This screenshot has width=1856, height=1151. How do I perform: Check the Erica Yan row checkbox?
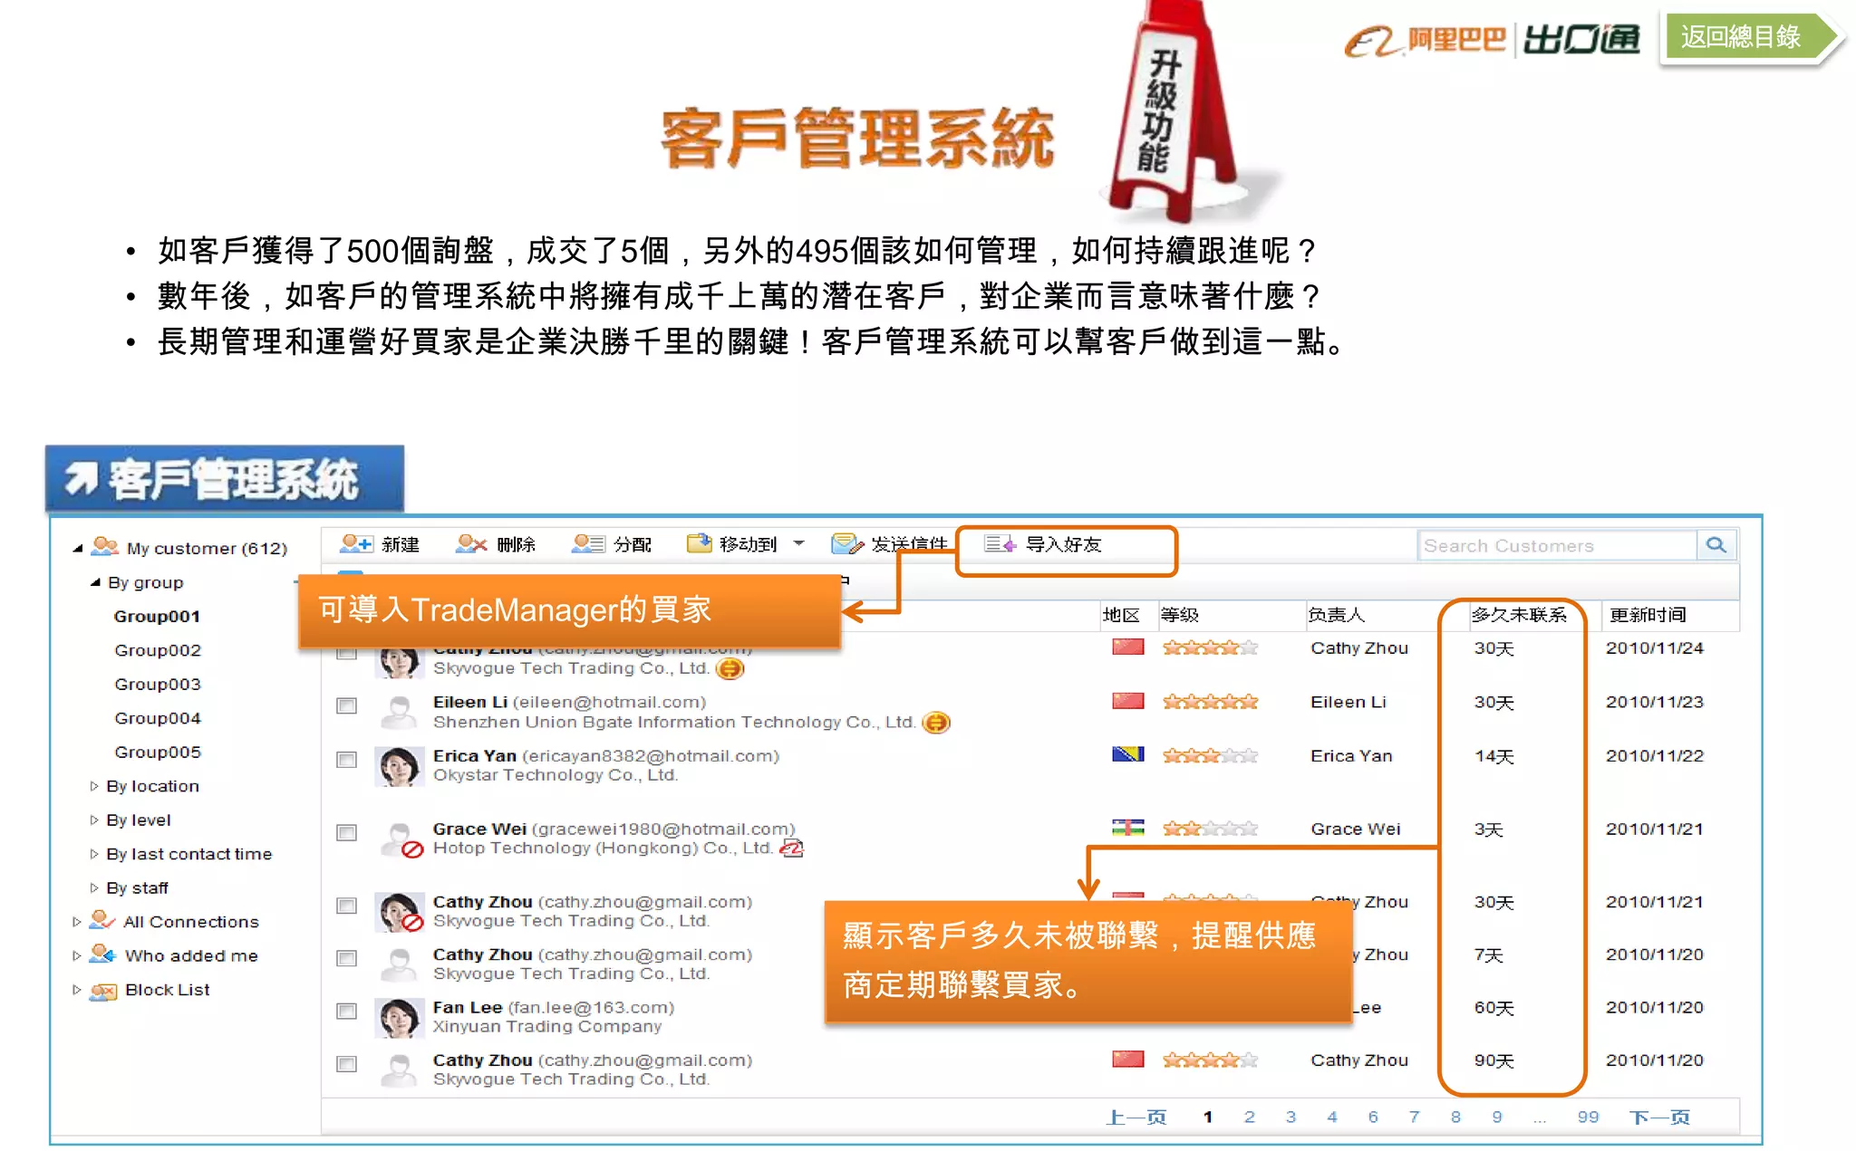click(346, 760)
